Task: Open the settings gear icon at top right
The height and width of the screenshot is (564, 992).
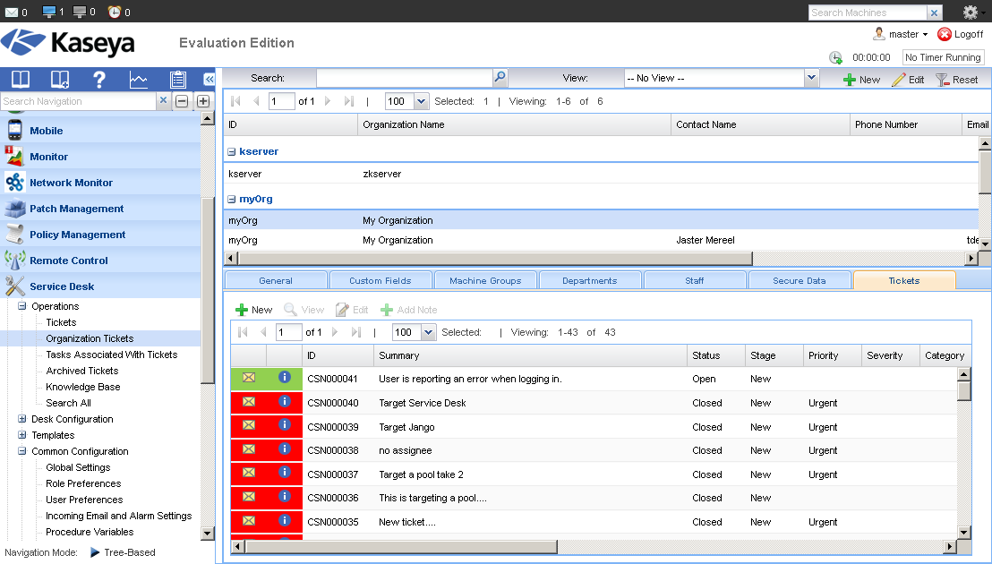Action: click(x=971, y=13)
